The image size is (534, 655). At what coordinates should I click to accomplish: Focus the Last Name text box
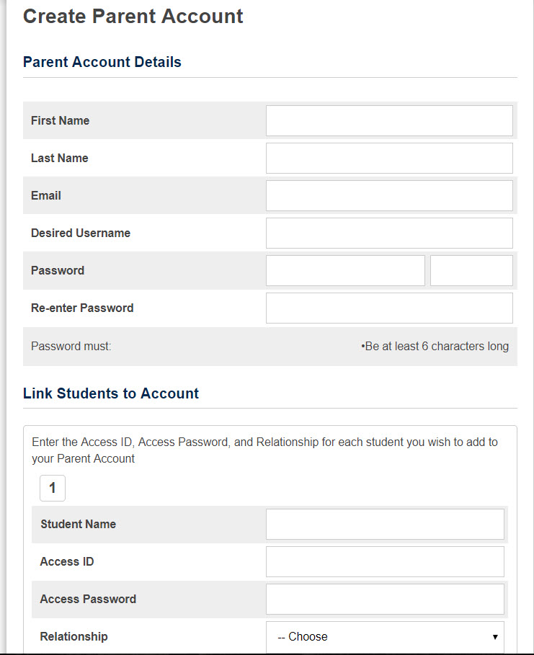point(389,159)
